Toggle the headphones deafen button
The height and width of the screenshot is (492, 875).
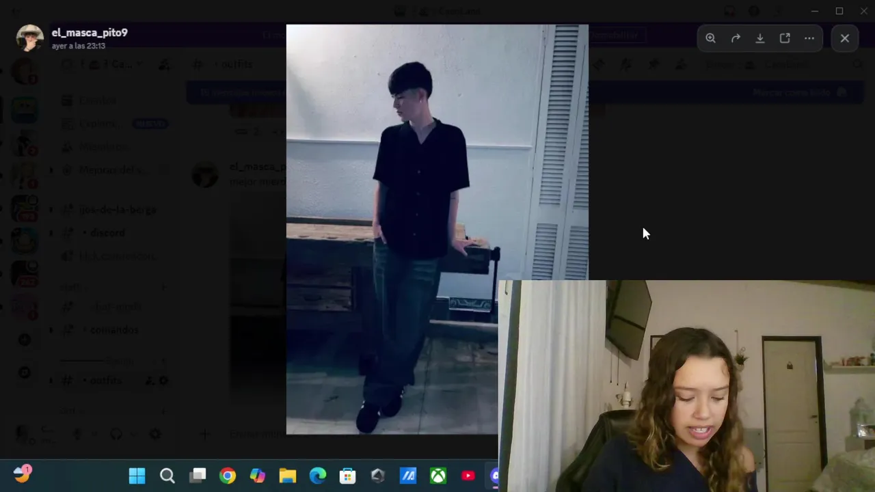(116, 434)
